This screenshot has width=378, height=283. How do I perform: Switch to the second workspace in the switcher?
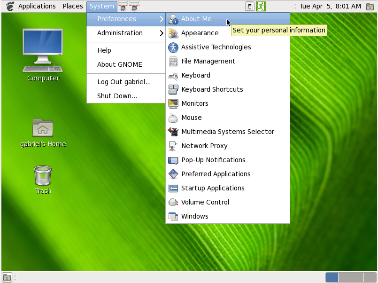(x=345, y=277)
